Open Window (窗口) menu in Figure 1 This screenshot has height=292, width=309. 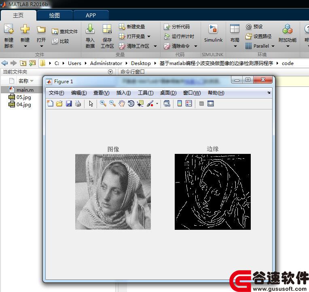tap(192, 93)
